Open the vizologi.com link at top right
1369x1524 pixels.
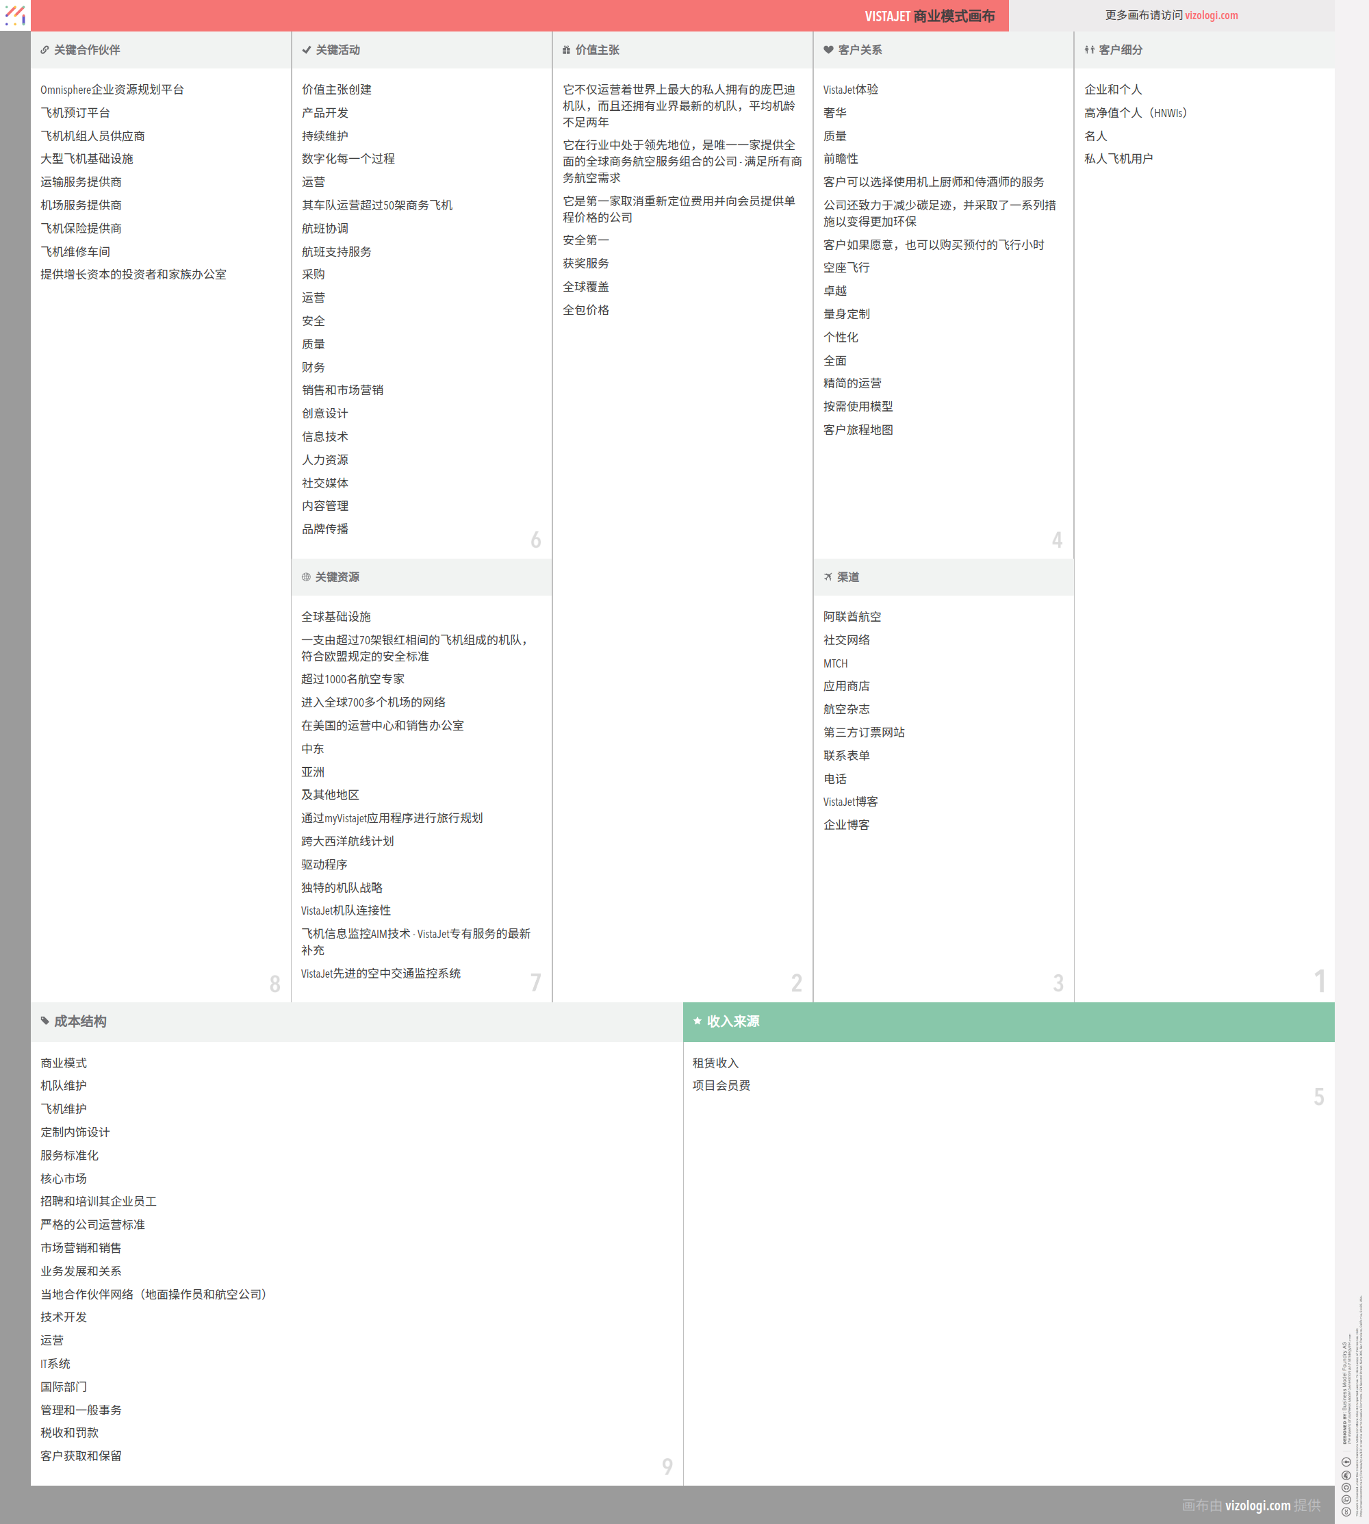(x=1211, y=15)
